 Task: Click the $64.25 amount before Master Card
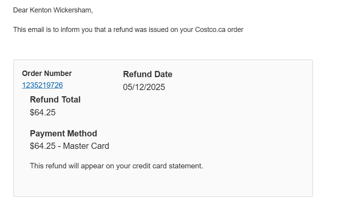click(x=42, y=146)
